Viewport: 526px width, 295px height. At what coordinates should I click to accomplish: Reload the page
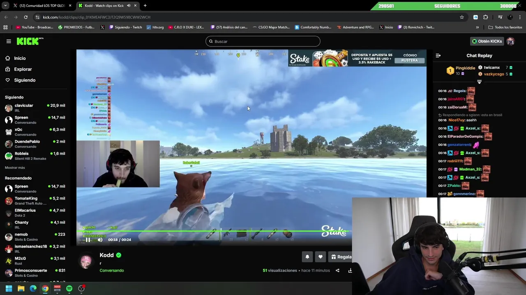pyautogui.click(x=25, y=17)
